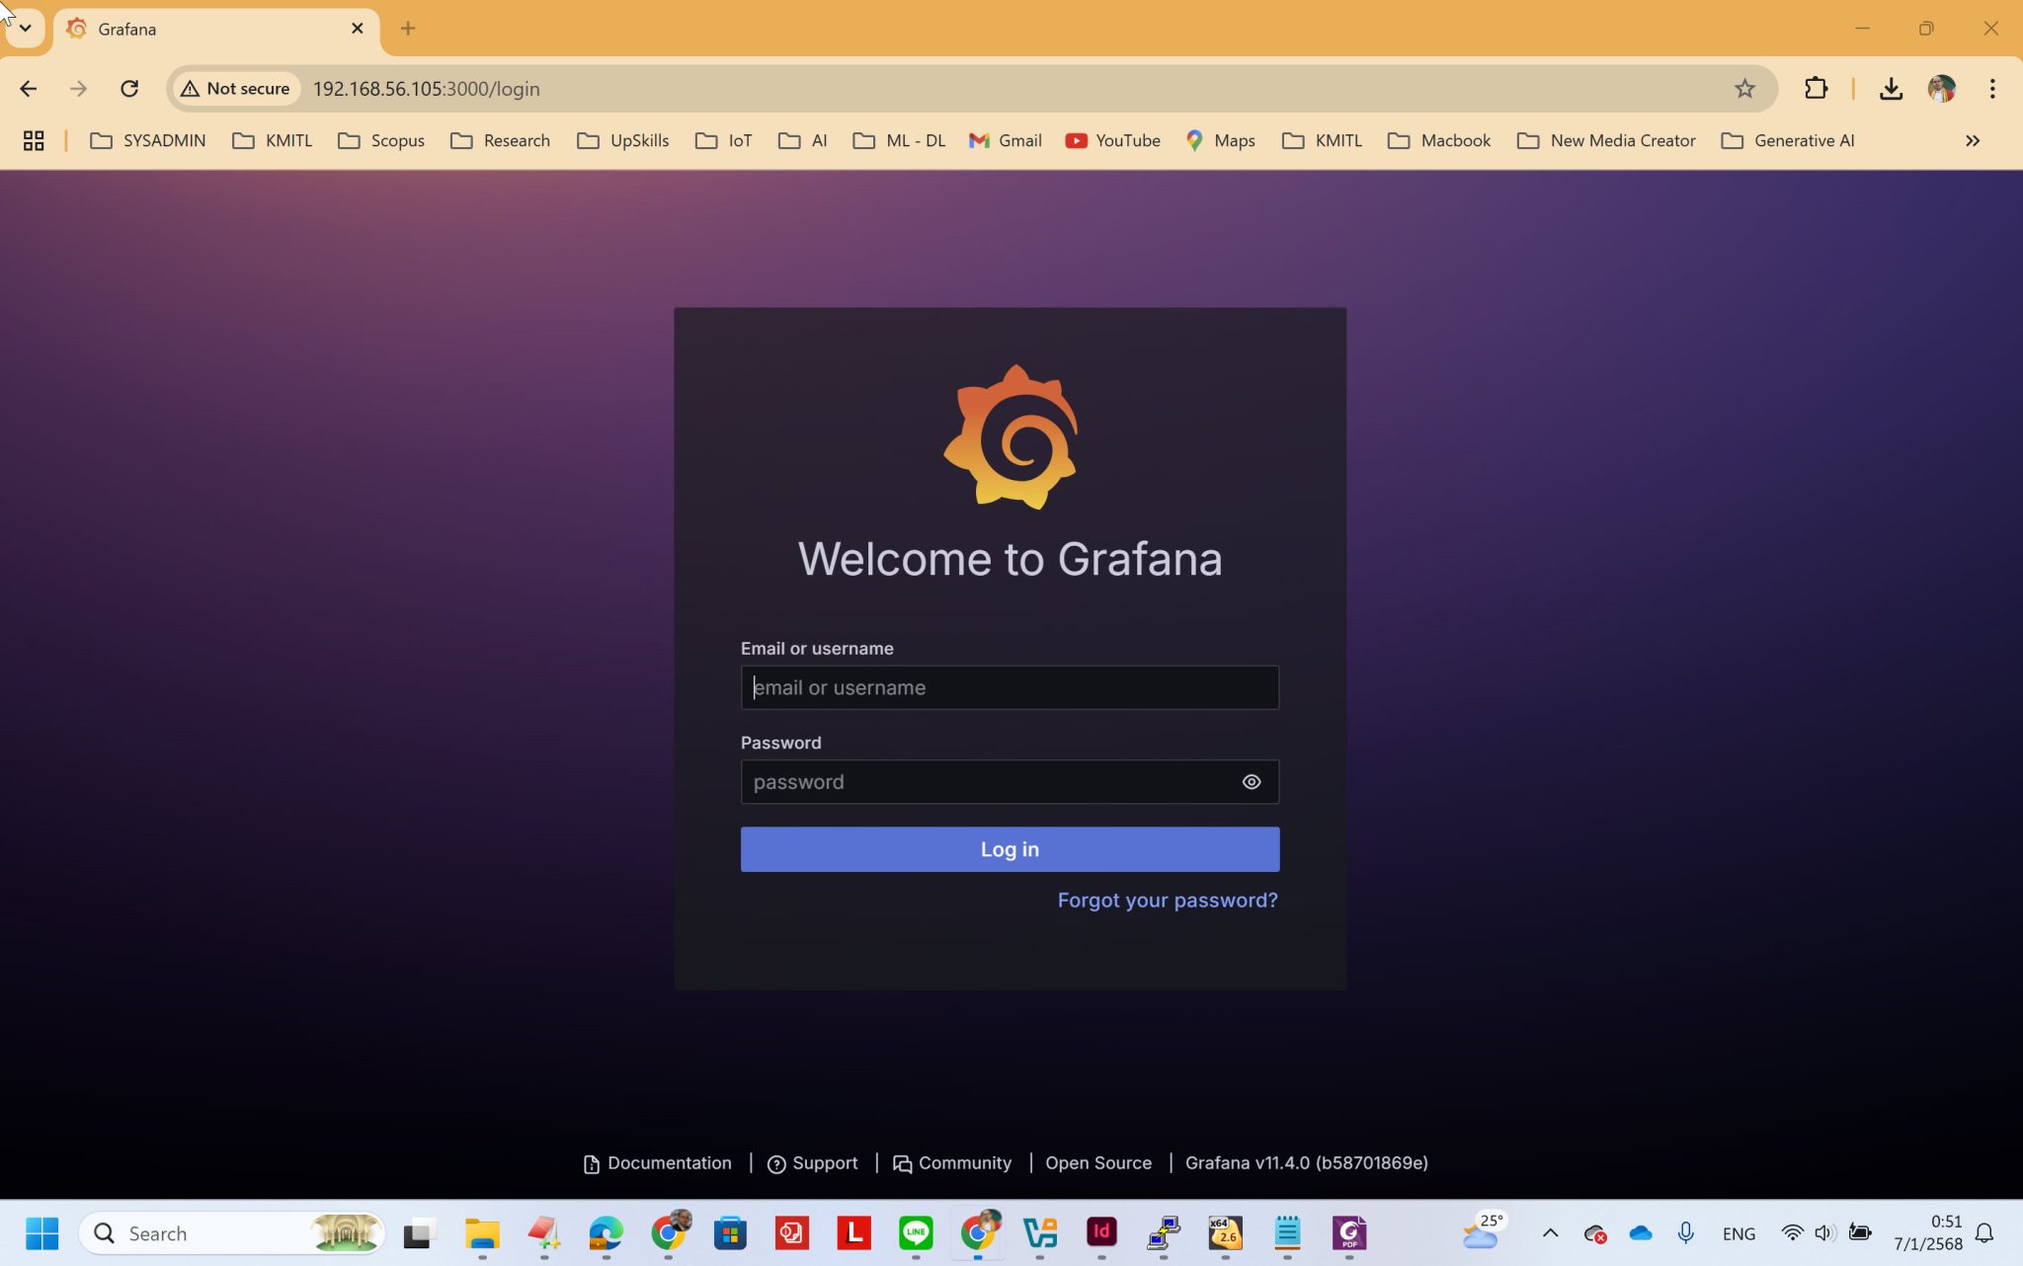Expand the hidden icons chevron in the system tray
2023x1266 pixels.
[x=1550, y=1232]
